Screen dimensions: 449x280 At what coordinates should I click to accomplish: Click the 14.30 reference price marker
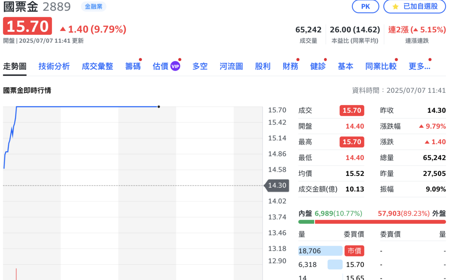pos(277,185)
